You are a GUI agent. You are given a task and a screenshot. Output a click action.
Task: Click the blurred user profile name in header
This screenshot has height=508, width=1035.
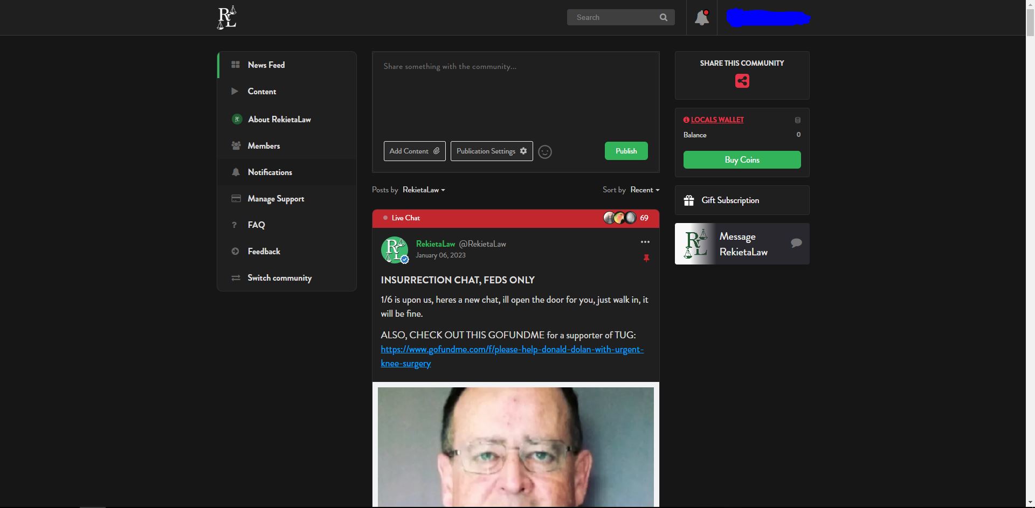click(x=768, y=18)
